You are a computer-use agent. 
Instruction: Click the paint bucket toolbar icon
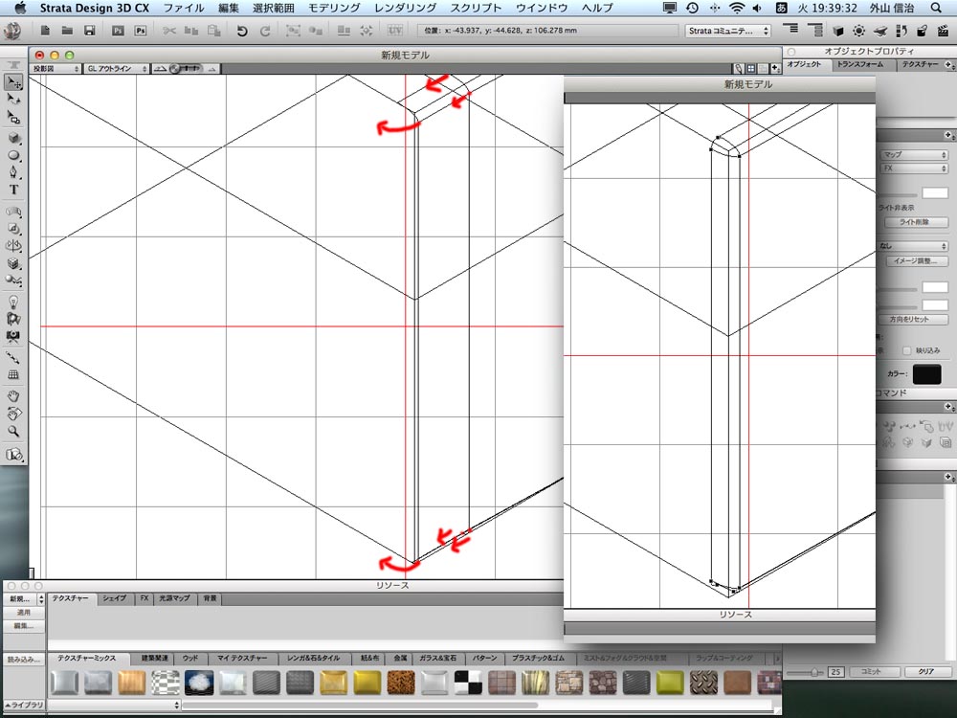pos(922,31)
